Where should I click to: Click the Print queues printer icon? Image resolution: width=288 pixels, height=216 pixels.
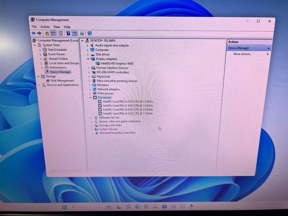pos(95,93)
